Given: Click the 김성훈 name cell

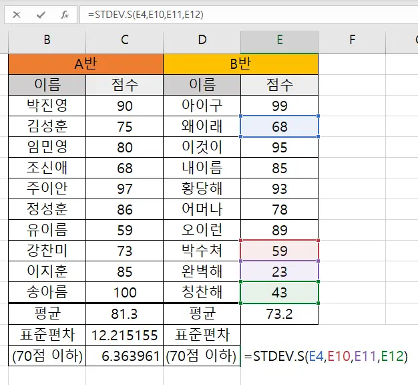Looking at the screenshot, I should point(47,126).
